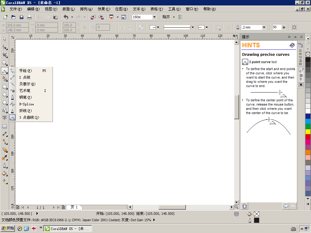Choose 3 点曲线(3) from the flyout

(31, 117)
